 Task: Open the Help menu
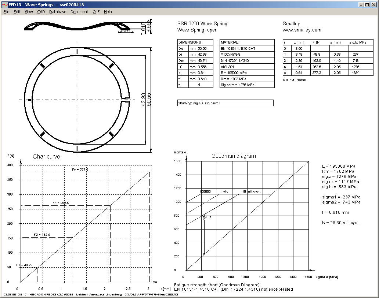pos(108,12)
